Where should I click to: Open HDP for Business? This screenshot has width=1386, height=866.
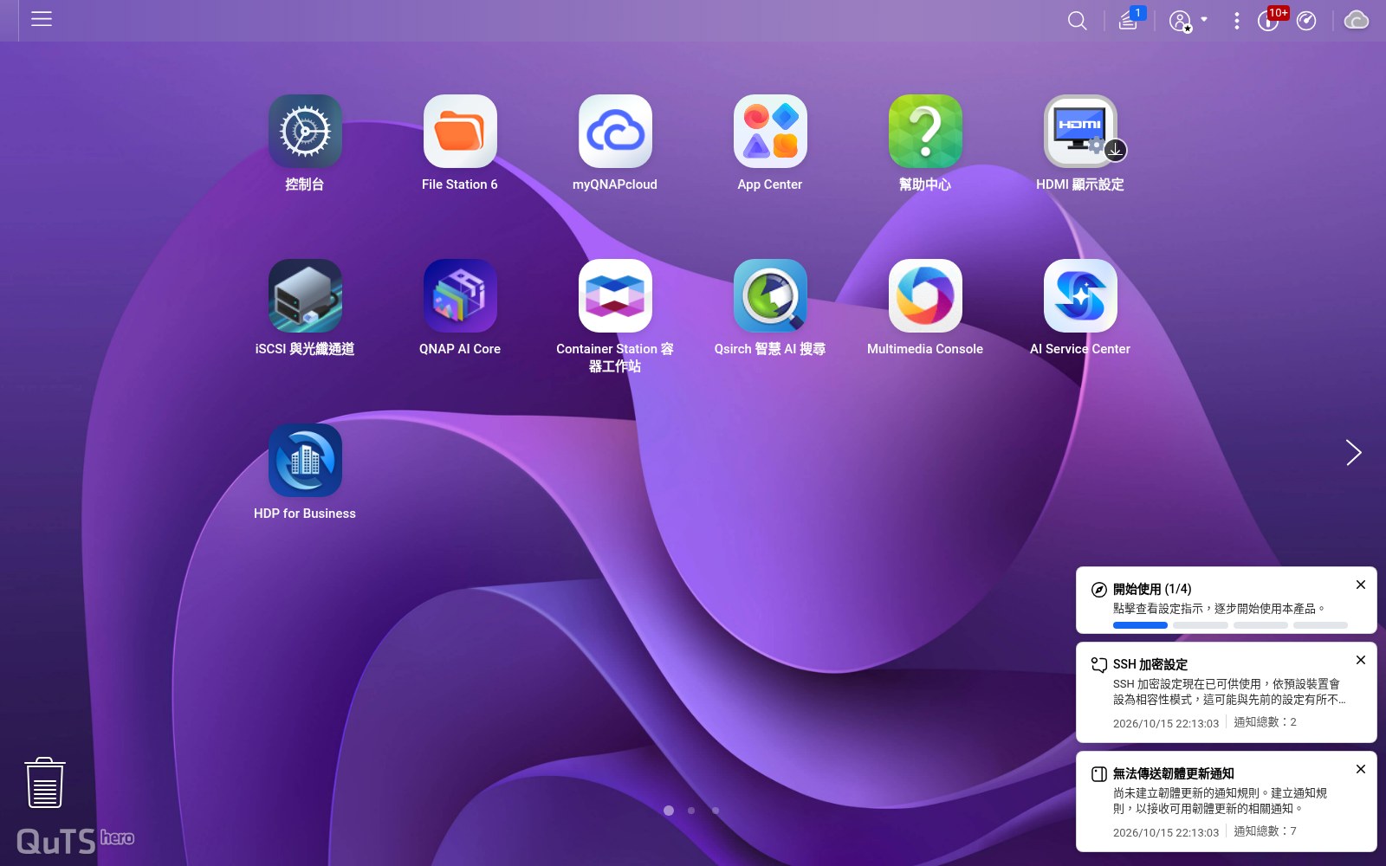tap(305, 461)
